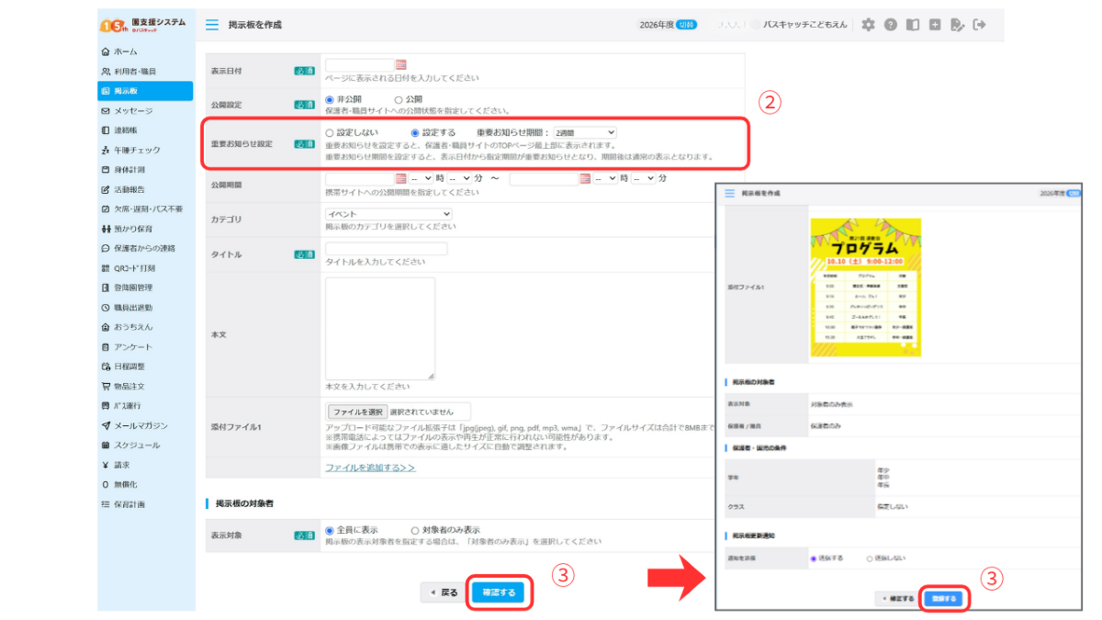
Task: Click the plus square icon in the header
Action: [x=935, y=25]
